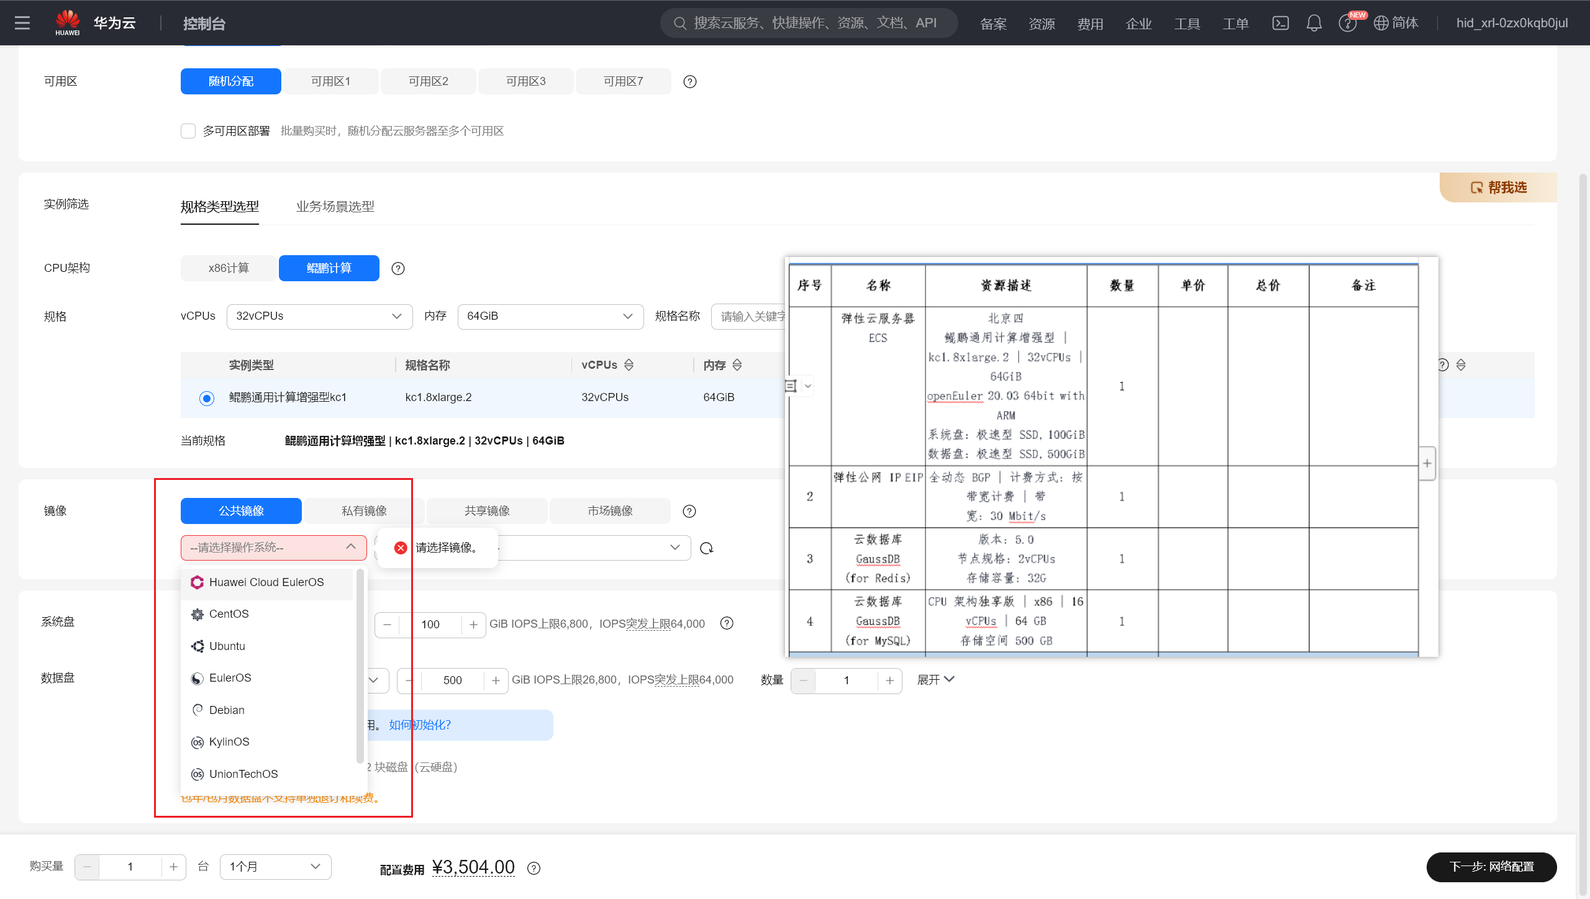
Task: Switch to spec type selection tab
Action: pos(220,207)
